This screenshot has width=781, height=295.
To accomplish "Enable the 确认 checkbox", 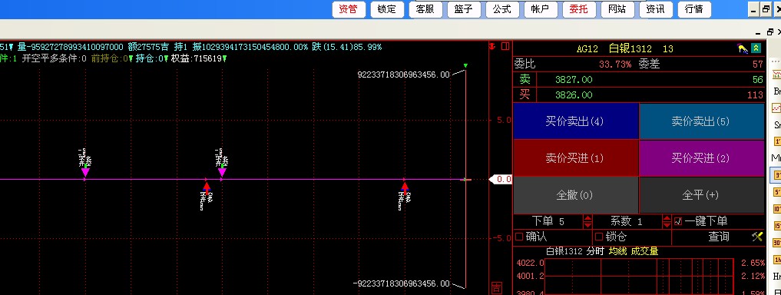I will coord(519,236).
